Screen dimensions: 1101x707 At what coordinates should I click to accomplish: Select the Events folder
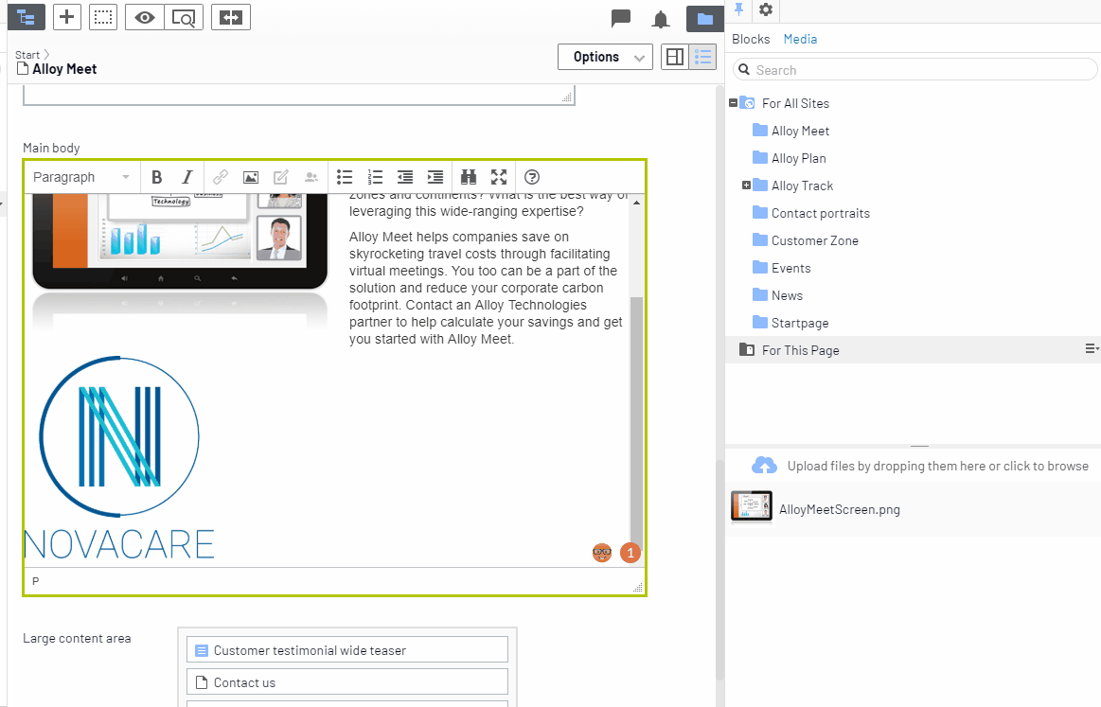[790, 268]
